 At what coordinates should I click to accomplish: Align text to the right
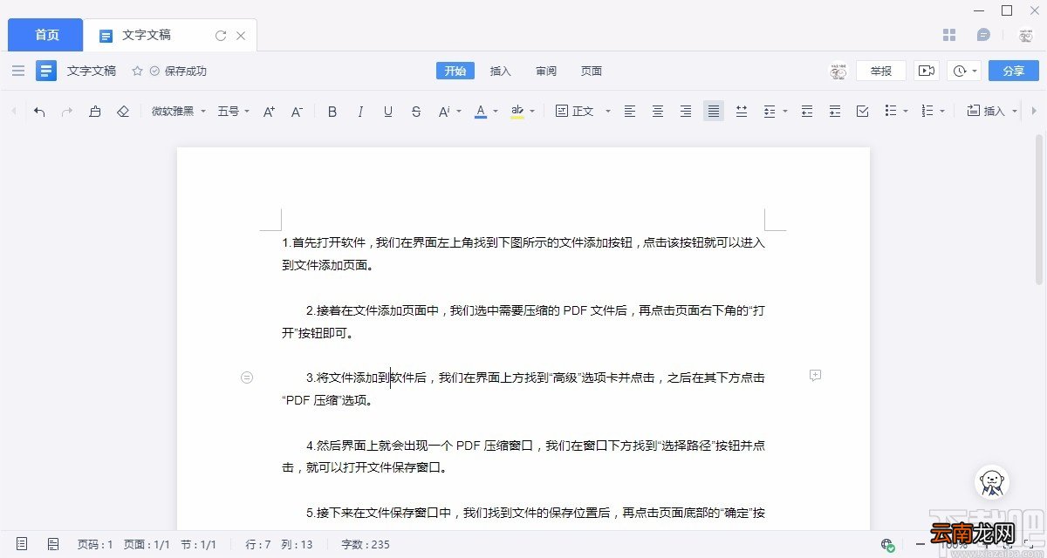point(686,112)
